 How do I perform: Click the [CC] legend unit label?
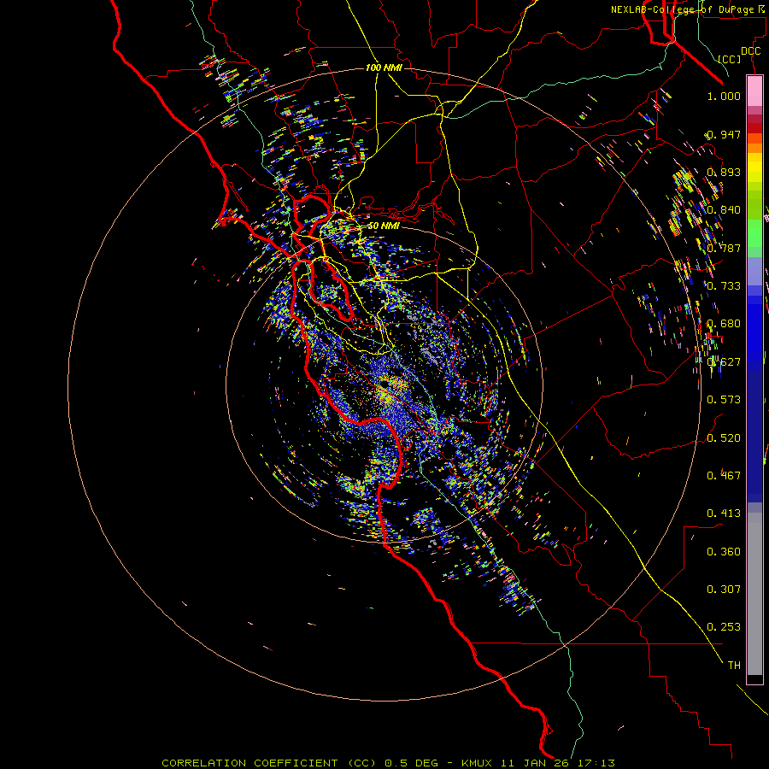pos(730,59)
